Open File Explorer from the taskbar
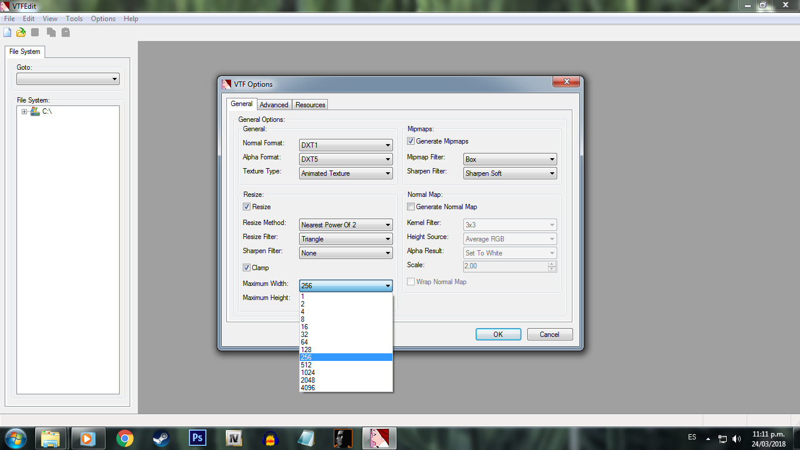Screen dimensions: 800x450 pyautogui.click(x=51, y=438)
